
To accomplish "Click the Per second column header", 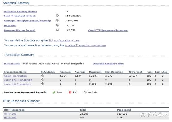I will (x=124, y=110).
